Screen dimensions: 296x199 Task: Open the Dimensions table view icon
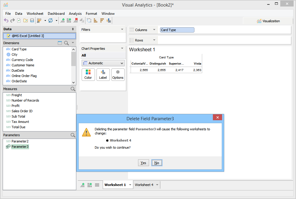point(60,43)
